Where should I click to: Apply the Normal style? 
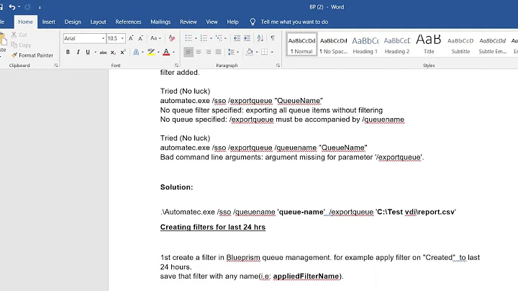(301, 45)
